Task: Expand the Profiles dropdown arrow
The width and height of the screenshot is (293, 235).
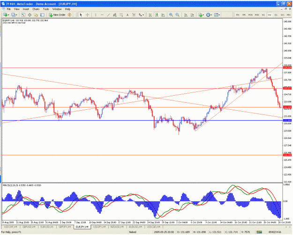Action: (16, 15)
